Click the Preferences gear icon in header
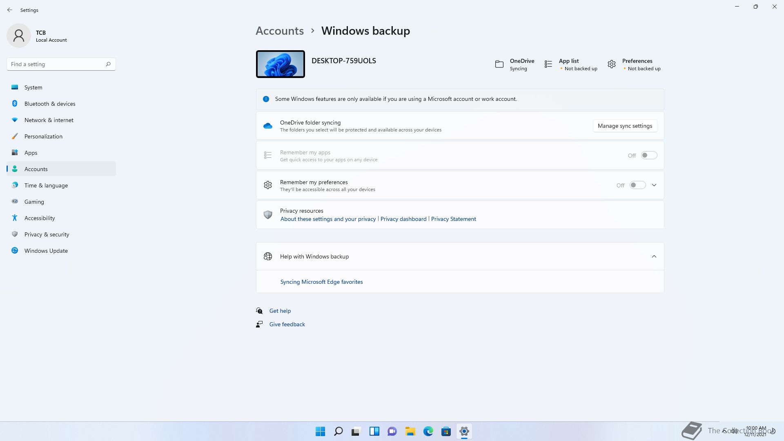The height and width of the screenshot is (441, 784). [611, 64]
